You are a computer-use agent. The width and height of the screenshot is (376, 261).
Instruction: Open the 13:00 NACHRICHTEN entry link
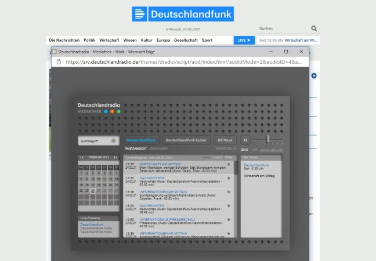click(x=152, y=206)
